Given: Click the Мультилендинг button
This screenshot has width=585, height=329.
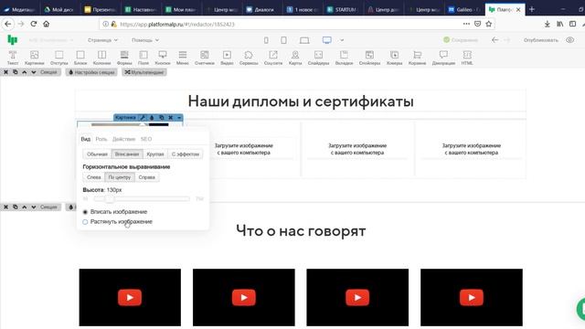Looking at the screenshot, I should [x=144, y=72].
